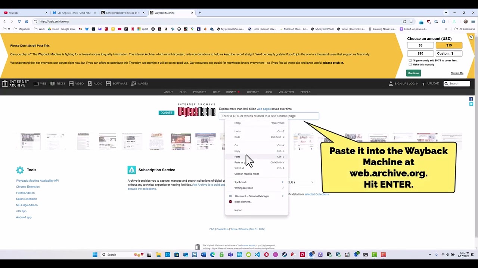The image size is (478, 268).
Task: Click the Tools gear icon
Action: (x=20, y=170)
